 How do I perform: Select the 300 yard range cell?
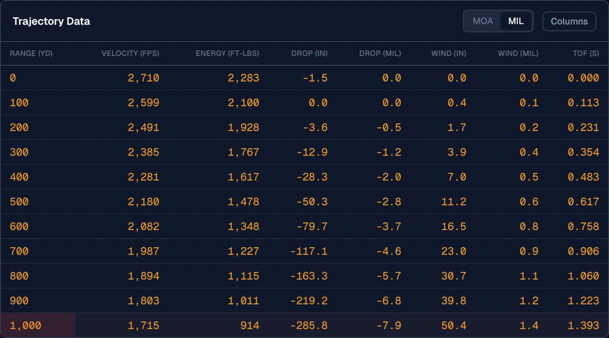coord(19,152)
